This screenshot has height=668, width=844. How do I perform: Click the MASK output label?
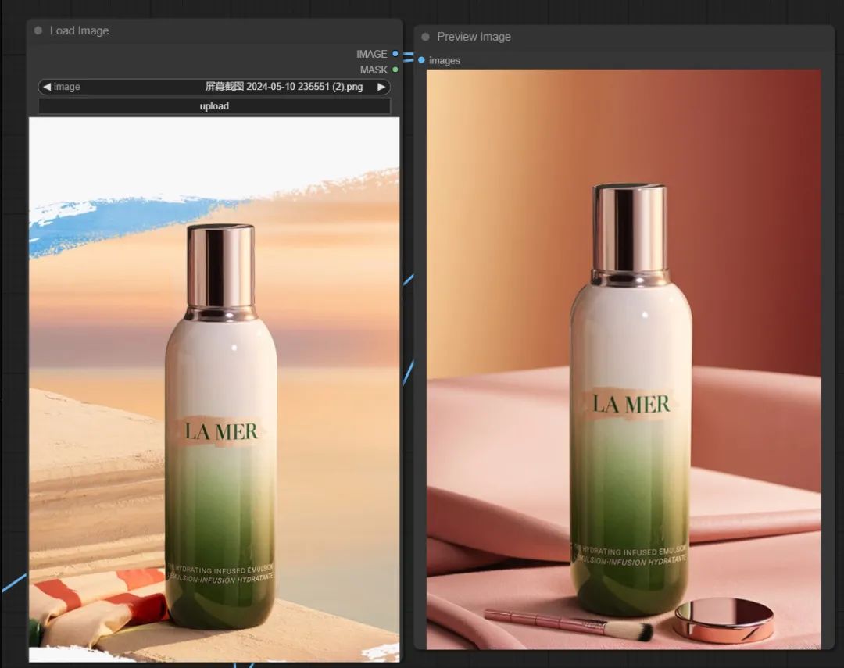pyautogui.click(x=374, y=70)
